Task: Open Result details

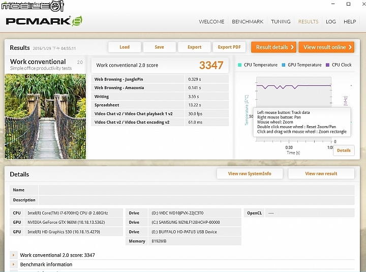Action: click(x=274, y=47)
